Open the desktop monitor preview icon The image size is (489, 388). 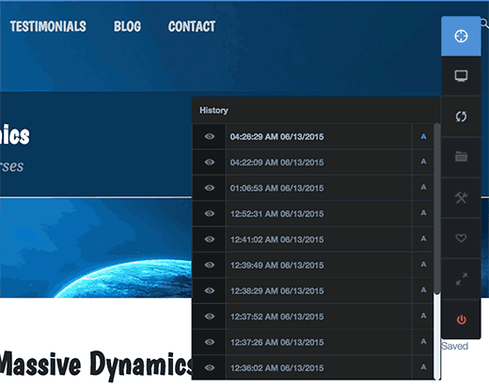(x=461, y=76)
